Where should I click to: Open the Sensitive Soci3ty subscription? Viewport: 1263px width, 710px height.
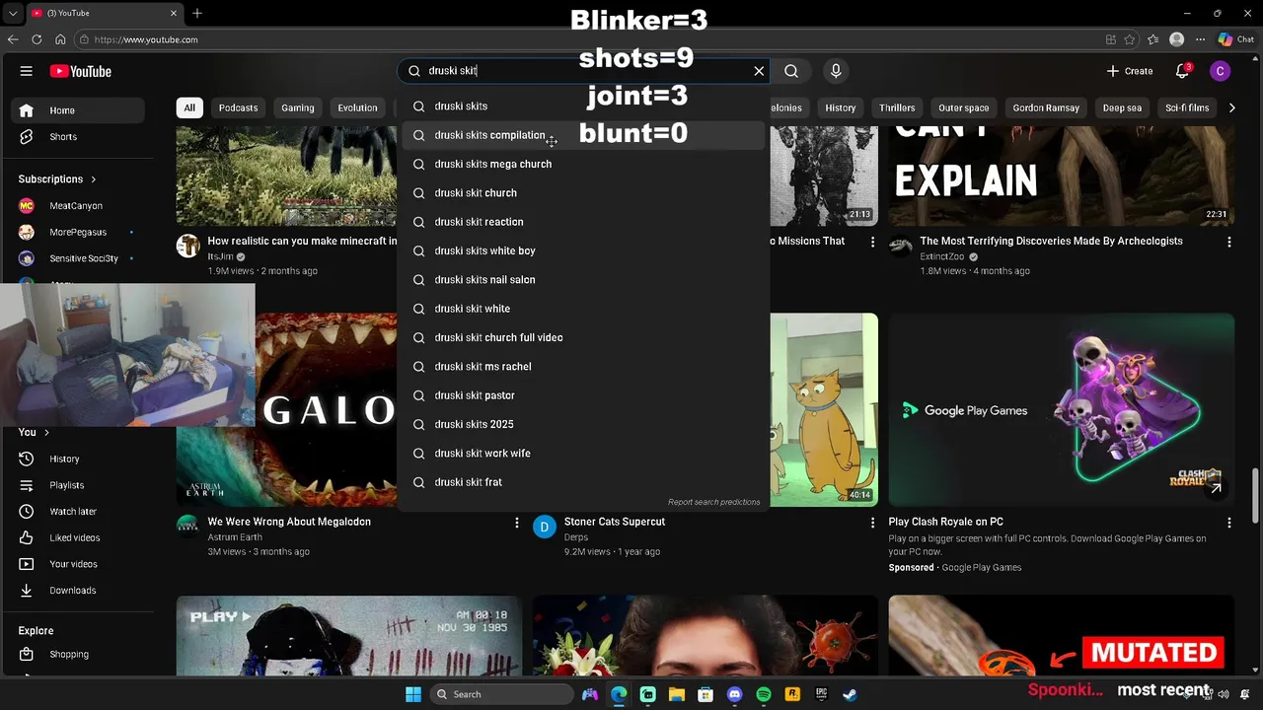(82, 258)
